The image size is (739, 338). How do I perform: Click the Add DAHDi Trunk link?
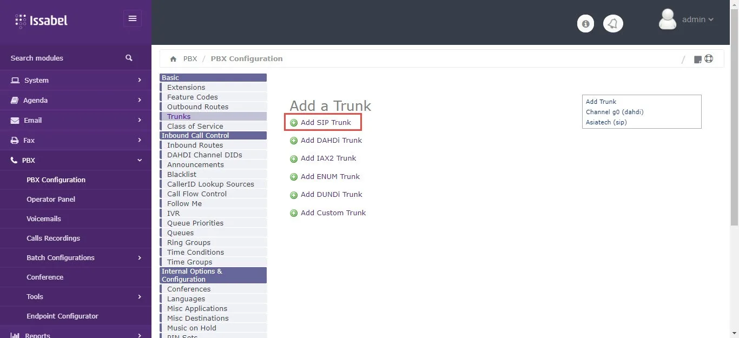pyautogui.click(x=331, y=141)
